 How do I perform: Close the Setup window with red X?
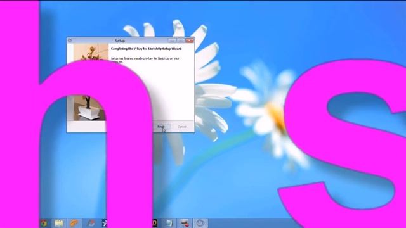pos(189,41)
